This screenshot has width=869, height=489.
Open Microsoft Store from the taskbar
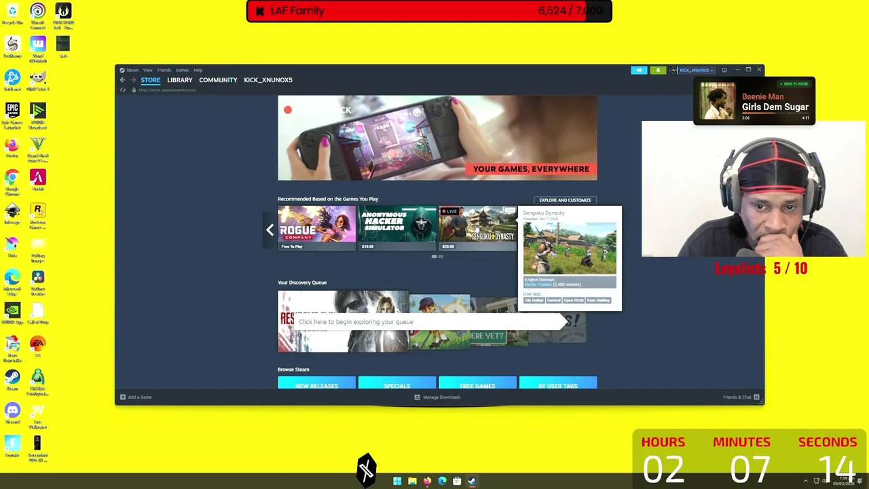coord(457,482)
